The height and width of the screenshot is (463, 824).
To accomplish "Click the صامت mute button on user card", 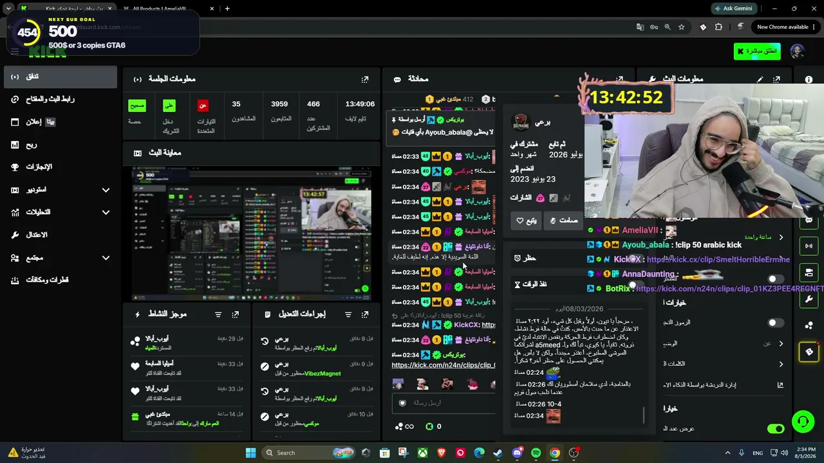I will click(564, 221).
